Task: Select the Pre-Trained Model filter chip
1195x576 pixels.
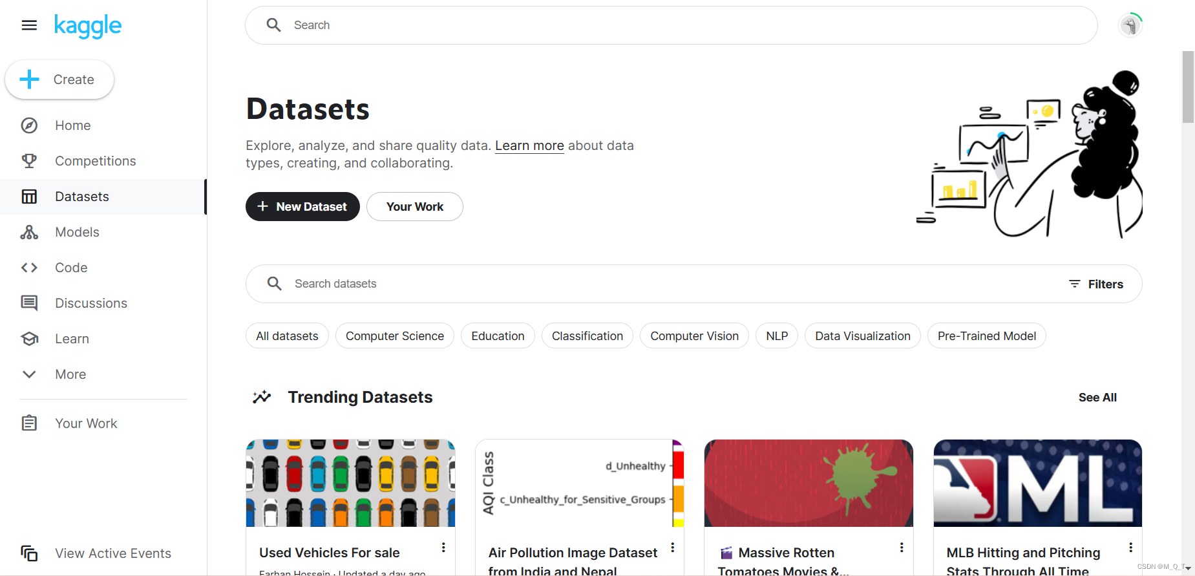Action: point(987,336)
